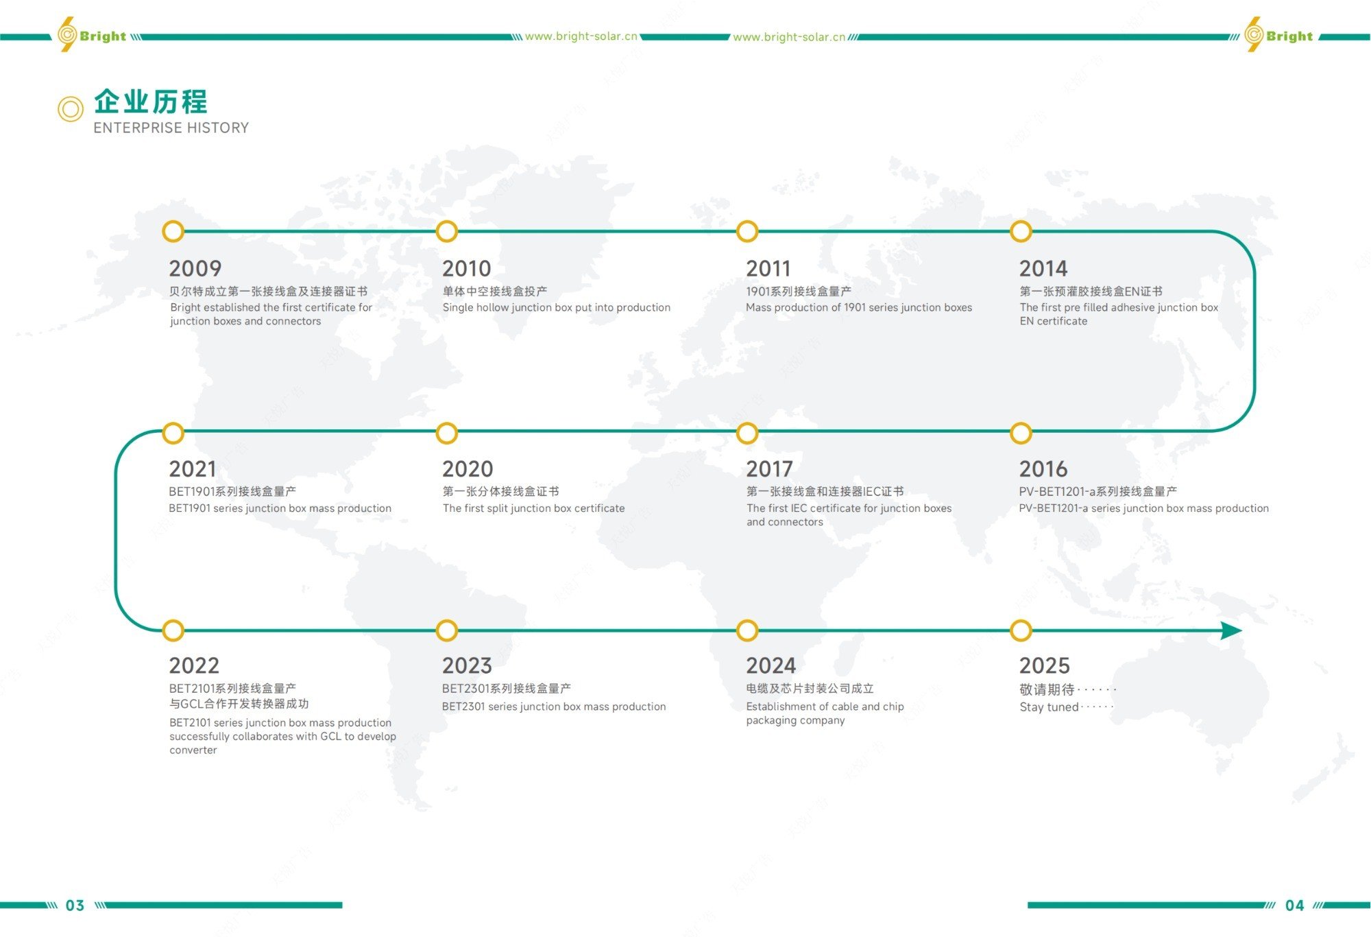Select the year 2010 heading

pyautogui.click(x=466, y=268)
